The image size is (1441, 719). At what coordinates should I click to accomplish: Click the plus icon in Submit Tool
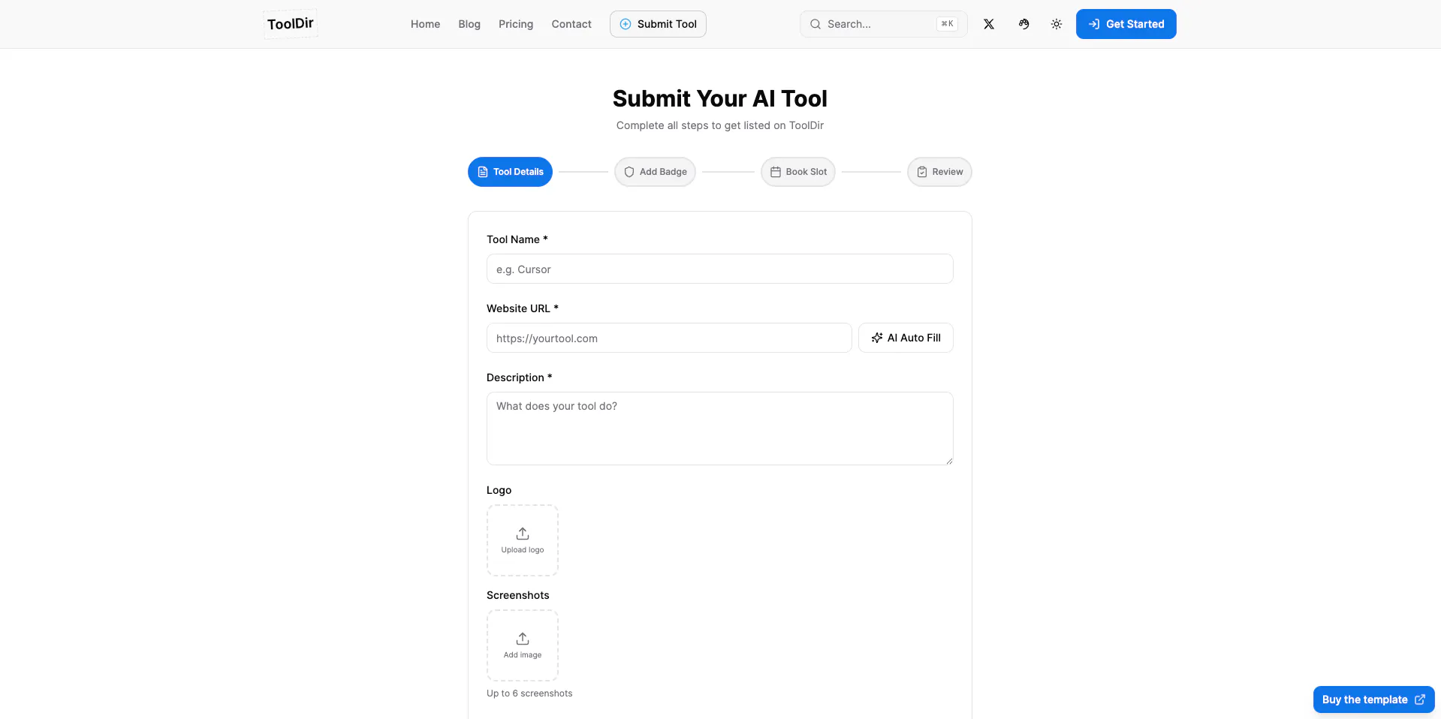tap(625, 24)
